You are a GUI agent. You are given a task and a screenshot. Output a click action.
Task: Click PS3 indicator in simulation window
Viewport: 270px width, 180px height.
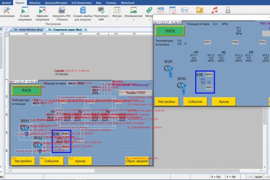[262, 42]
